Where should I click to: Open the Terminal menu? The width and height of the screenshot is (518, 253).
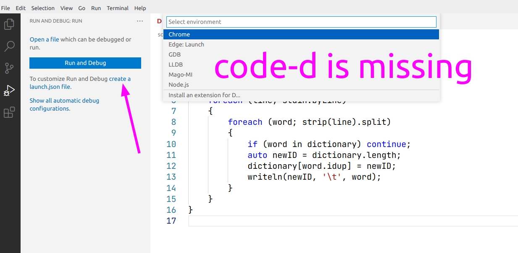[x=118, y=8]
